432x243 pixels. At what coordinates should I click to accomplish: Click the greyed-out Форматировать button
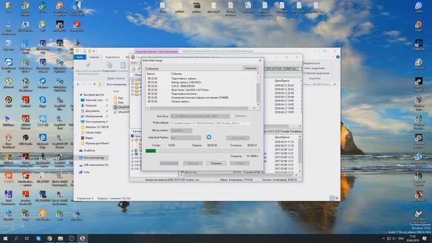click(x=169, y=163)
